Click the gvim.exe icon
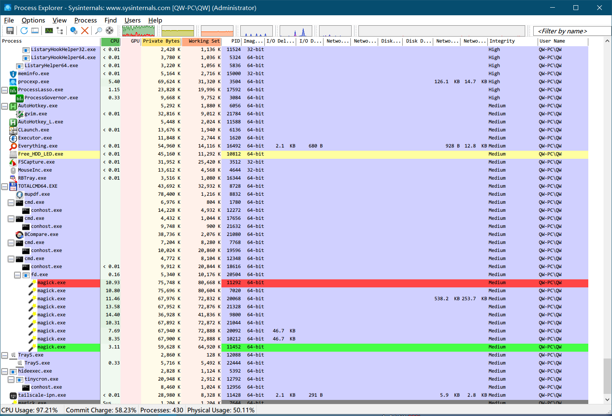This screenshot has width=612, height=416. 19,114
